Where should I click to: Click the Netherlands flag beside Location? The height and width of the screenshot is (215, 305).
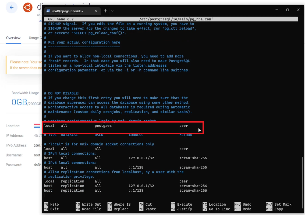[37, 126]
